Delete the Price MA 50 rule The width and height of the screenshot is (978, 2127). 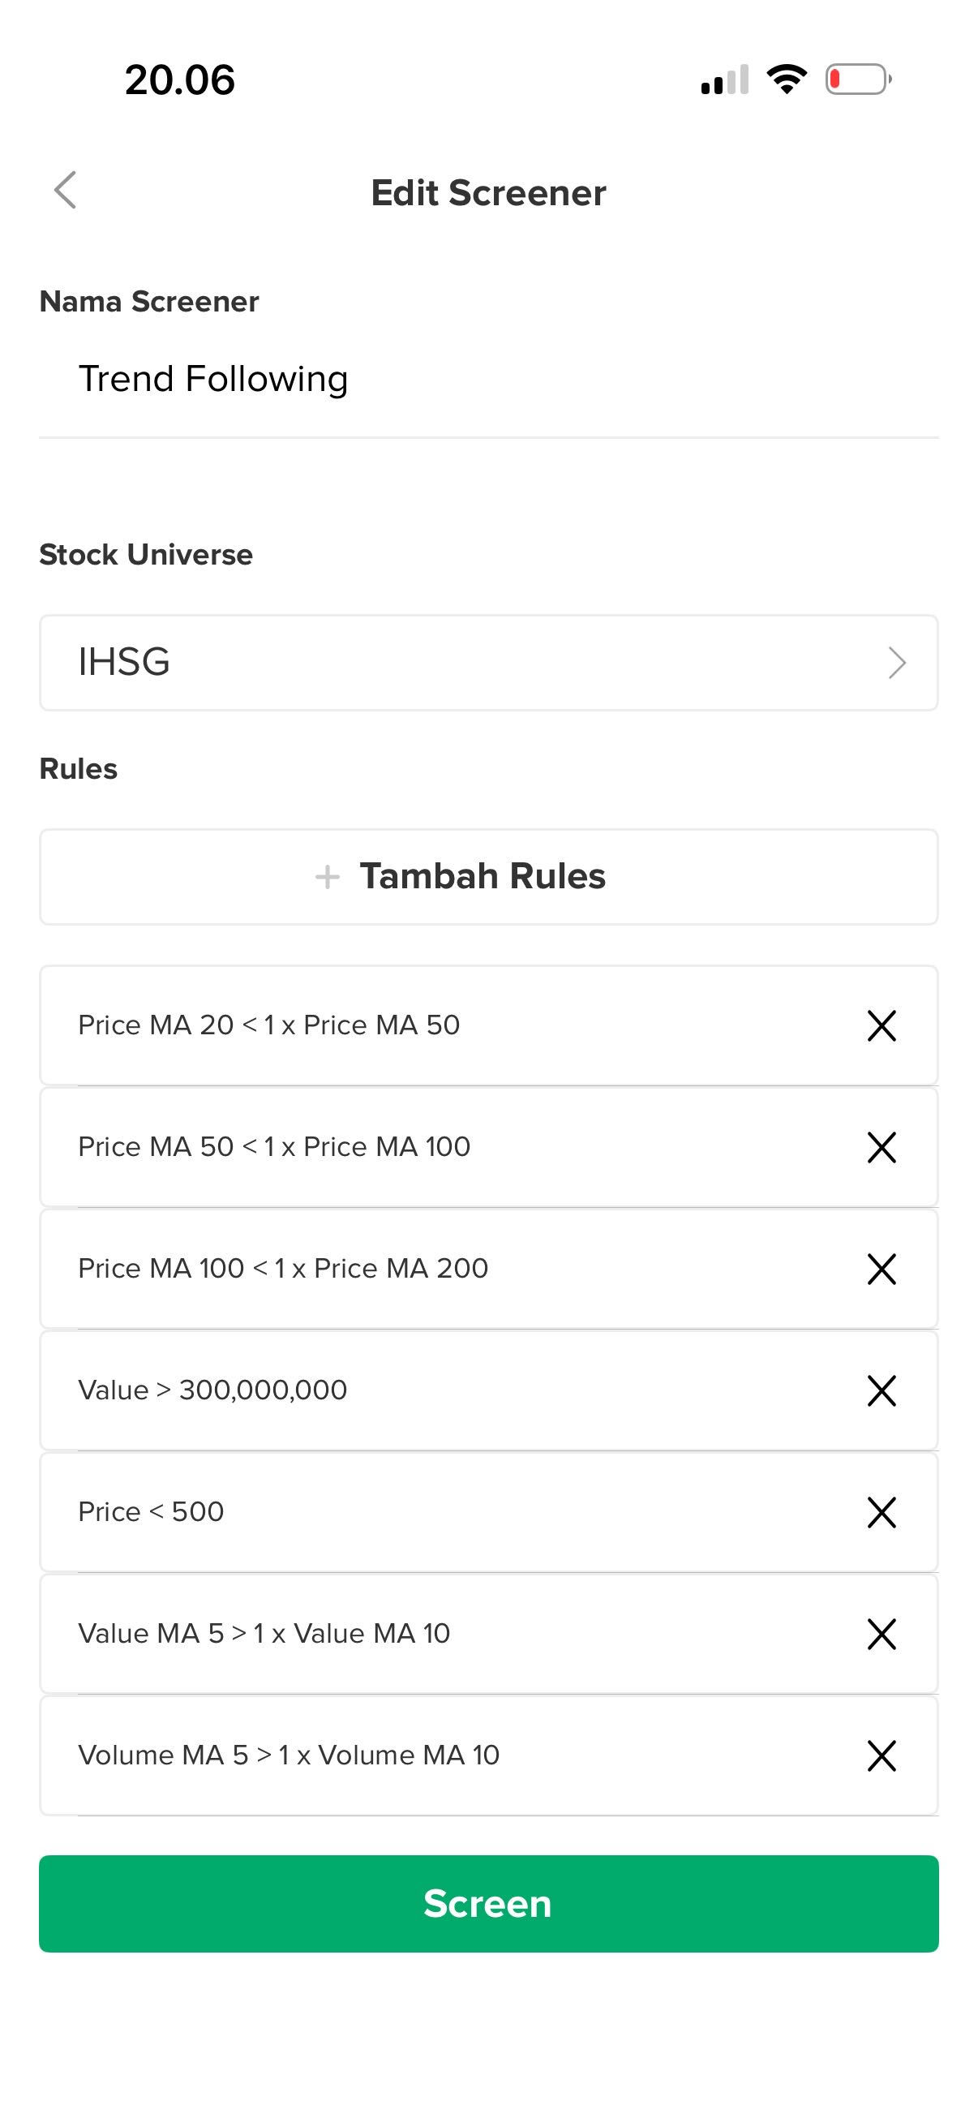click(x=881, y=1147)
